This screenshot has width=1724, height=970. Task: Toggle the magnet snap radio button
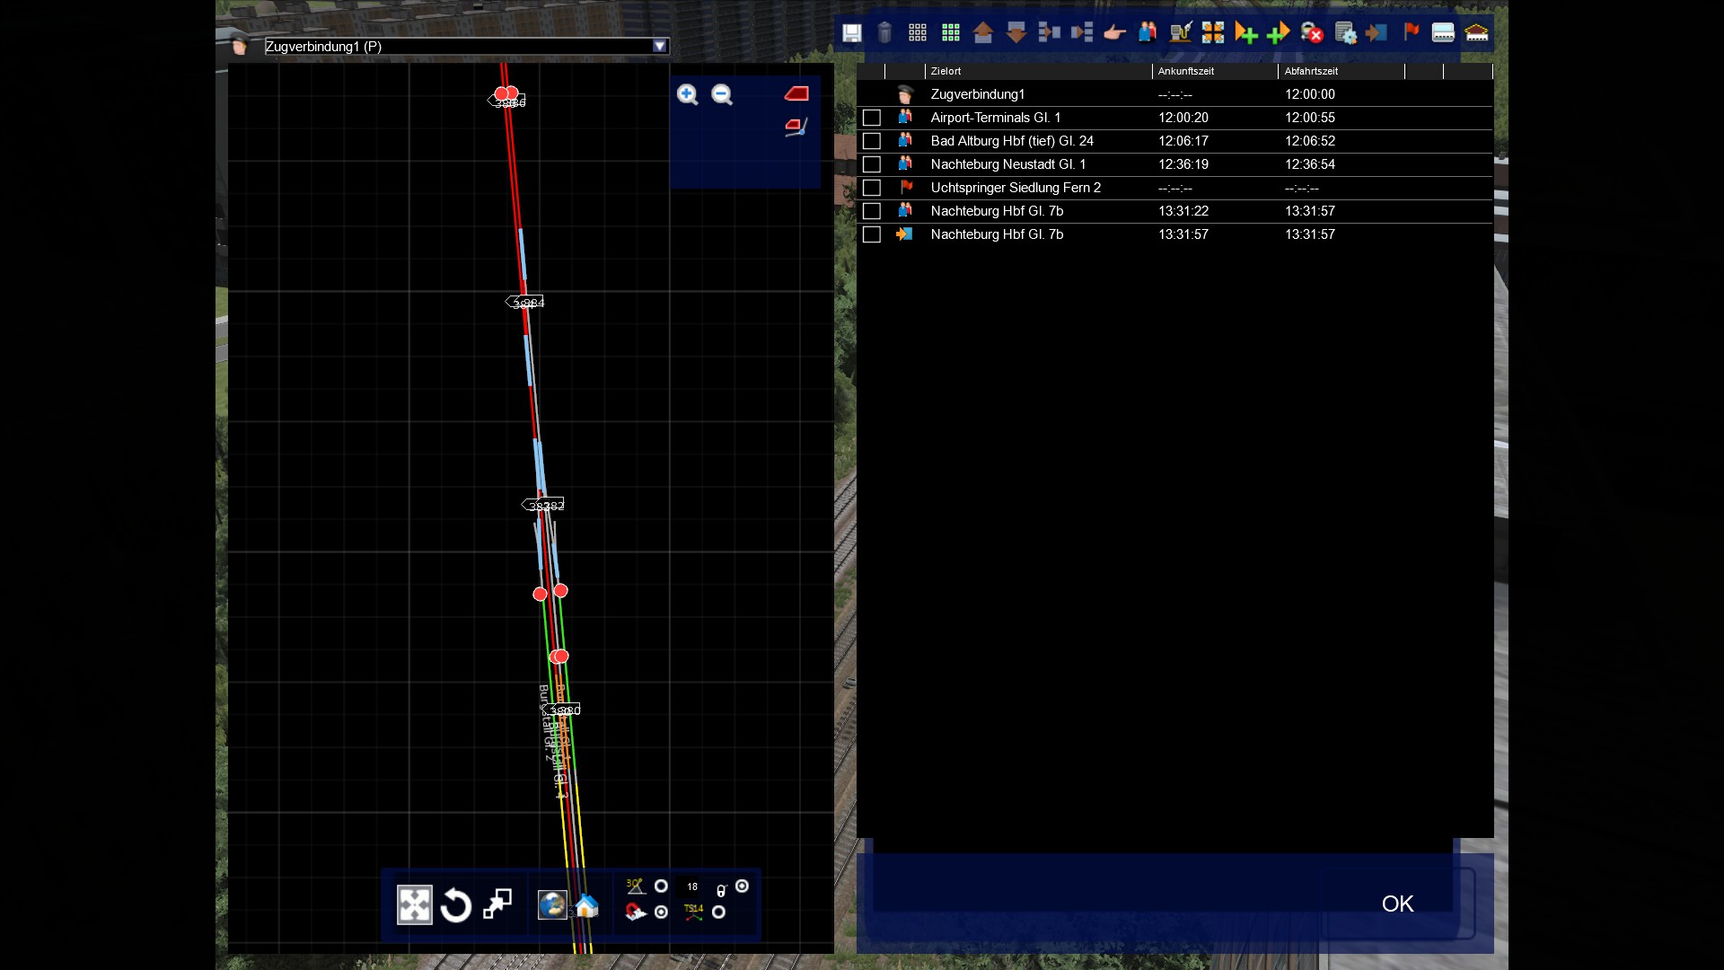coord(661,913)
